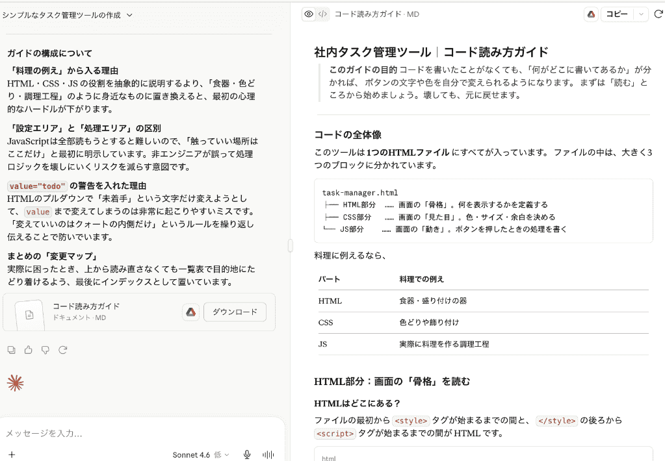
Task: Click the 料理での例え column header
Action: coord(422,279)
